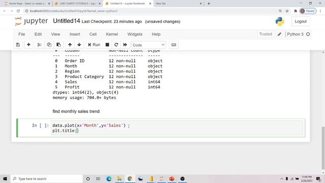
Task: Open browser extensions puzzle icon
Action: click(x=296, y=11)
